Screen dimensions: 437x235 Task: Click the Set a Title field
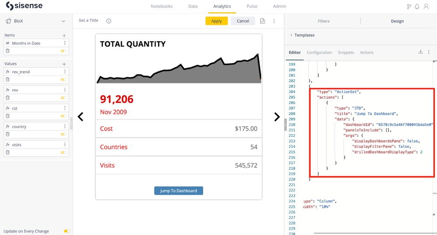pos(88,21)
